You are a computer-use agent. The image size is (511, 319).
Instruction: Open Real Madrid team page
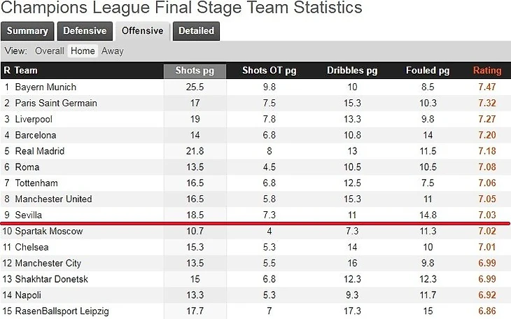coord(40,151)
